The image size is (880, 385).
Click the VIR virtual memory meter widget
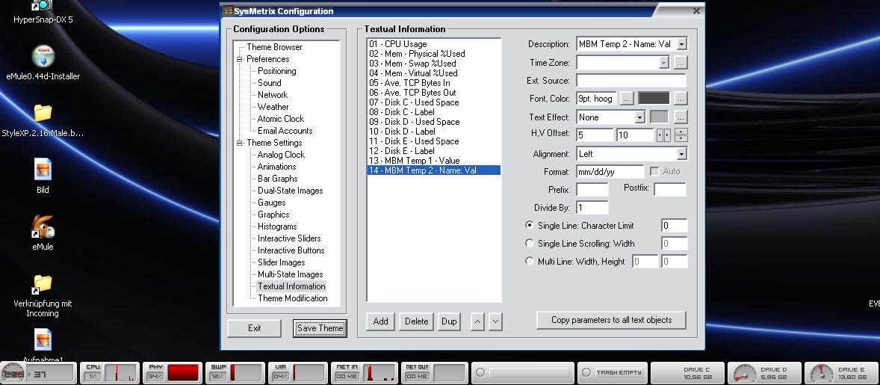click(x=297, y=372)
